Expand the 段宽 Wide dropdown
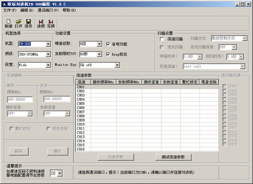Screen dimensions: 253x184 tap(48, 65)
